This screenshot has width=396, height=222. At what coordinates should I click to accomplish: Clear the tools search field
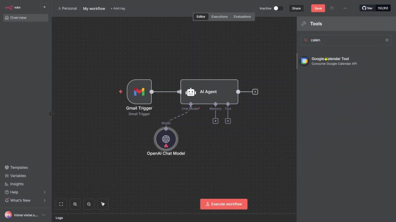tap(387, 40)
